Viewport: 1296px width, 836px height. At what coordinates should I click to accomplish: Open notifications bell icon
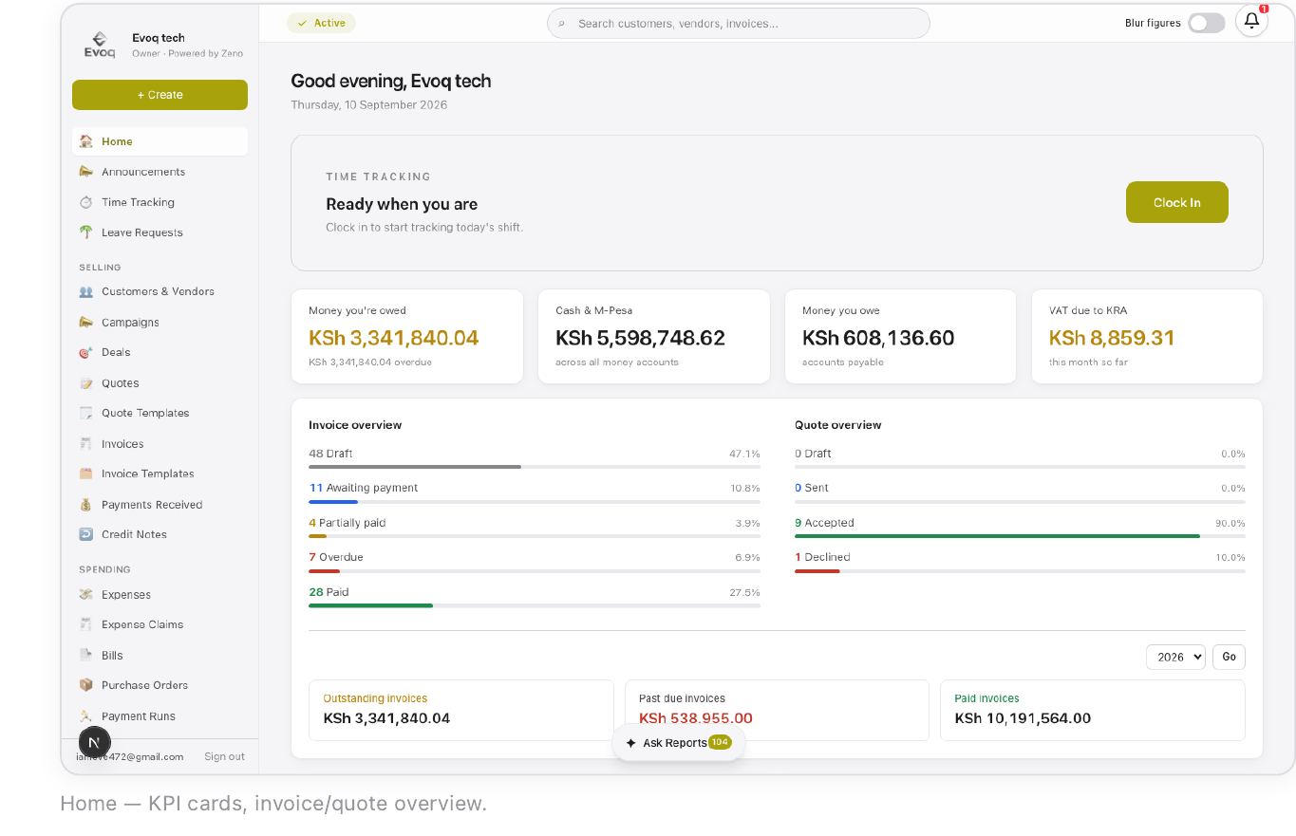[1251, 22]
